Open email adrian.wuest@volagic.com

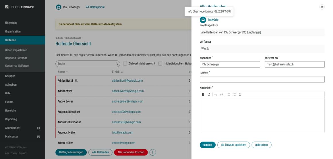click(x=128, y=91)
